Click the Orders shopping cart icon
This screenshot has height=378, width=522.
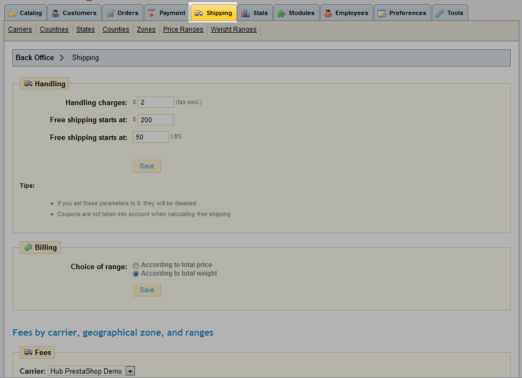point(110,13)
